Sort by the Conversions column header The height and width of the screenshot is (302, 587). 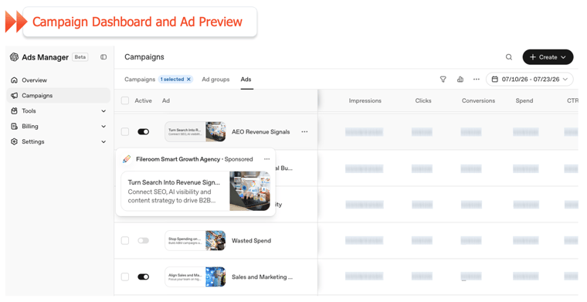pyautogui.click(x=478, y=100)
